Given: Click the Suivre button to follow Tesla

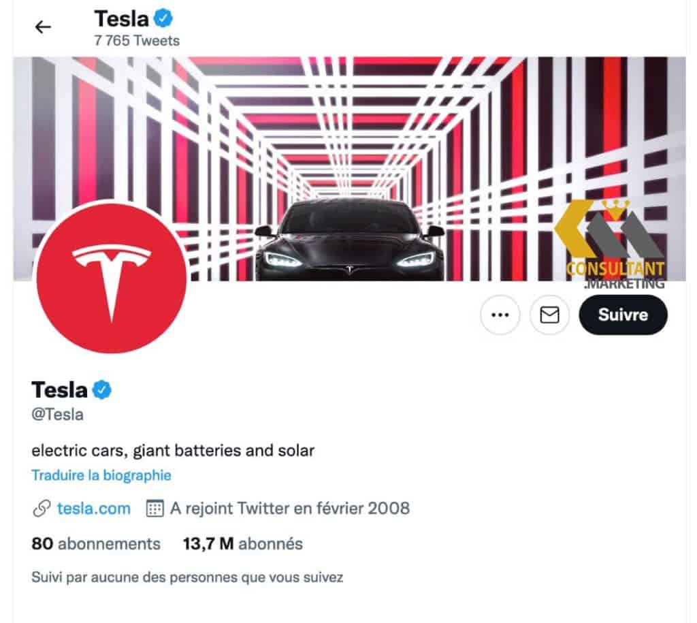Looking at the screenshot, I should [x=623, y=315].
